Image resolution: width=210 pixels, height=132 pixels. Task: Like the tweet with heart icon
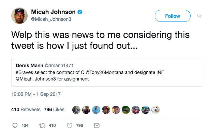70,126
